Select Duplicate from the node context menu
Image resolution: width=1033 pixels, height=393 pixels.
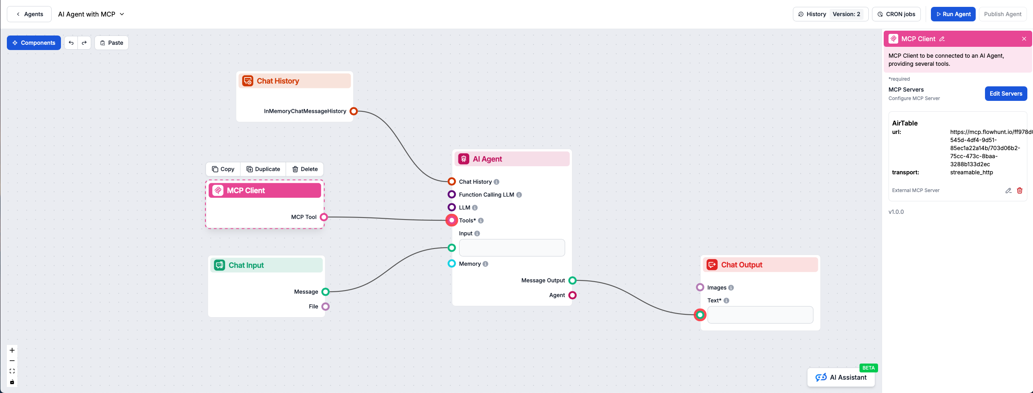263,169
